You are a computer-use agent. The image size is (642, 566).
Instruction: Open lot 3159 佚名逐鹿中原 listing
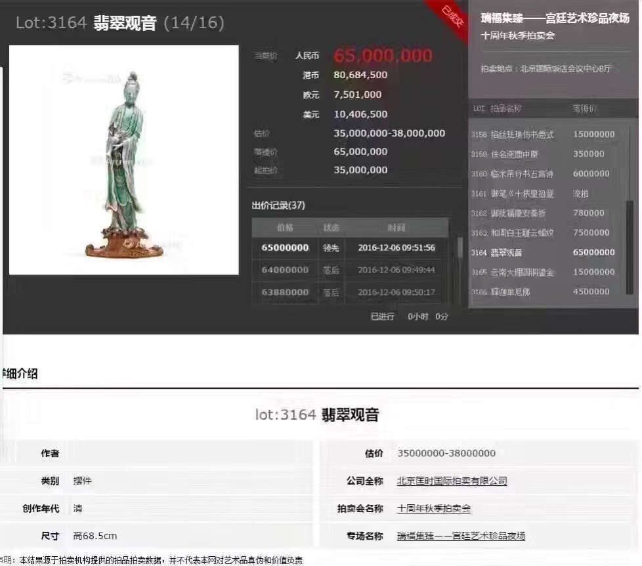click(x=518, y=154)
